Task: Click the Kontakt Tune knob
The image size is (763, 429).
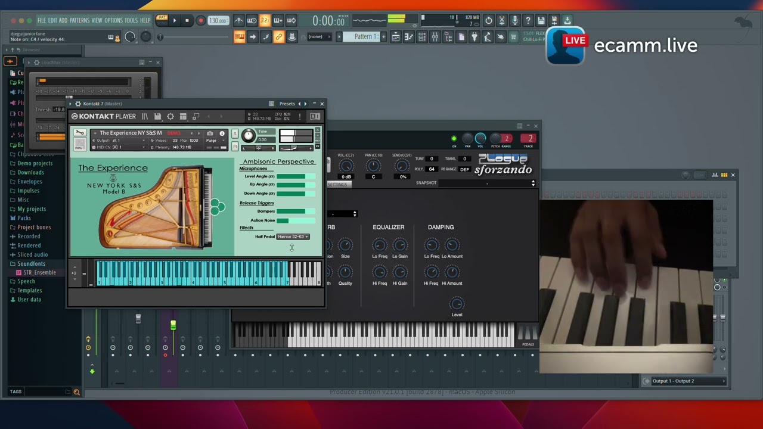Action: click(x=249, y=136)
